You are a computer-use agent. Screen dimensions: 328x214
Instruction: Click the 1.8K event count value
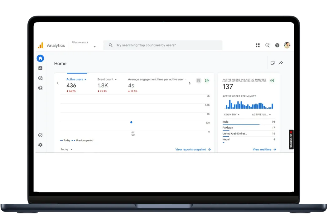pos(103,85)
